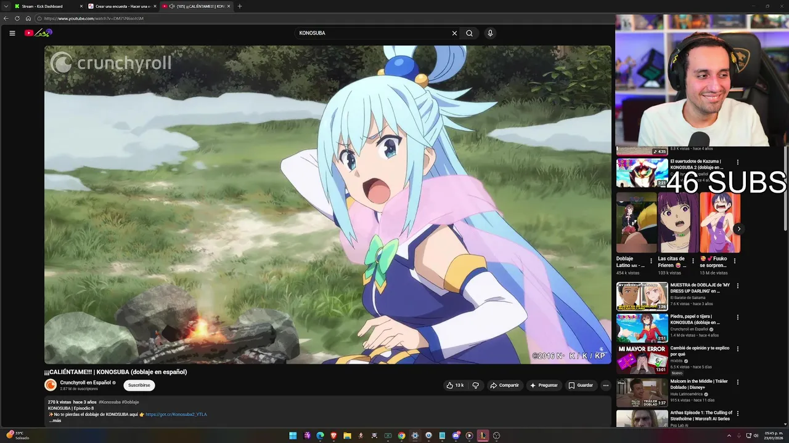The image size is (789, 443).
Task: Open a new browser tab
Action: point(240,6)
